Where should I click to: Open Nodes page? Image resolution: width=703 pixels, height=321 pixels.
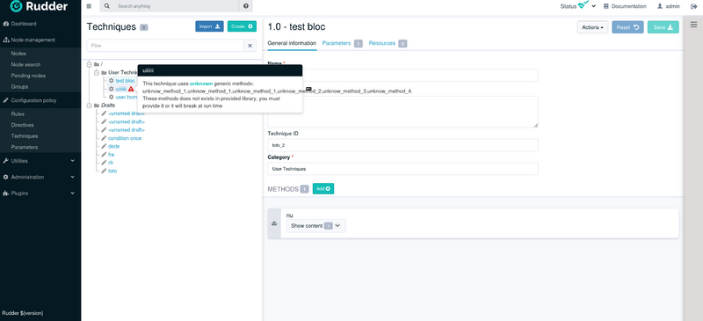pyautogui.click(x=18, y=54)
